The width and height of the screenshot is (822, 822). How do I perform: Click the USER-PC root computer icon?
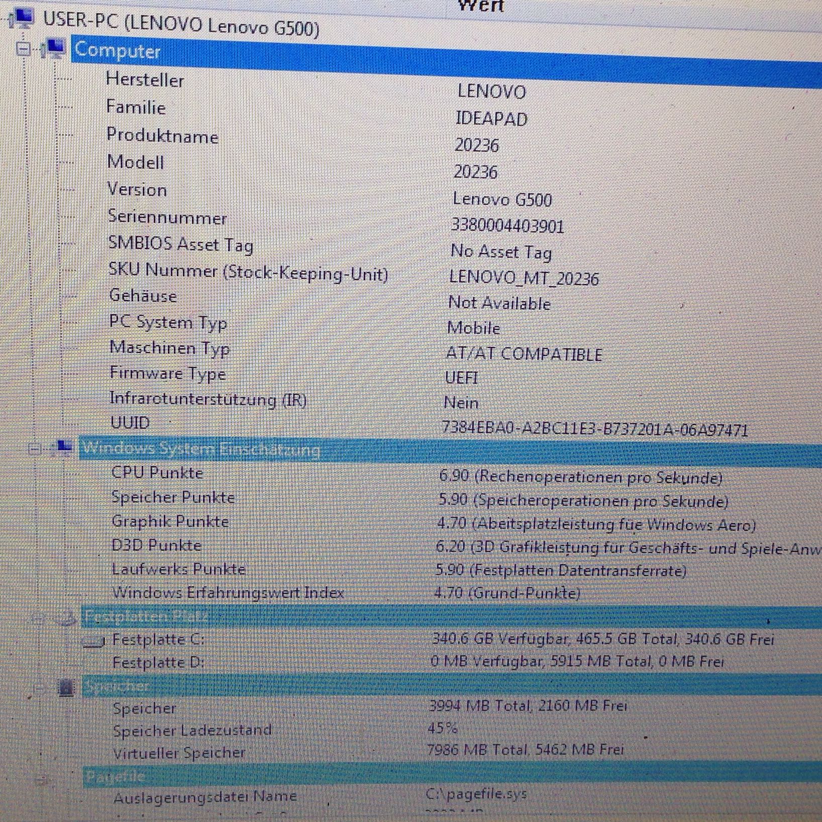pos(21,19)
